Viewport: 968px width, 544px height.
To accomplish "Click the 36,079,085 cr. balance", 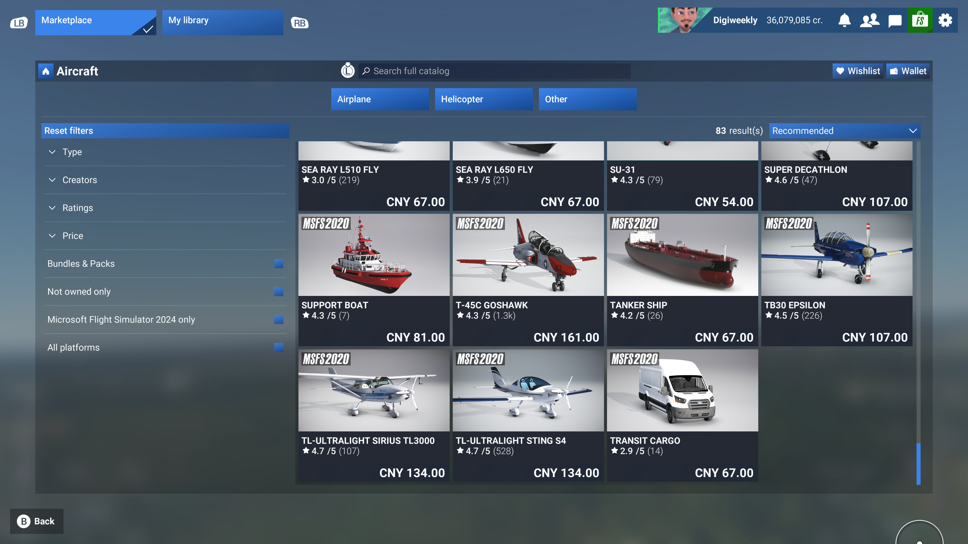I will (x=794, y=20).
